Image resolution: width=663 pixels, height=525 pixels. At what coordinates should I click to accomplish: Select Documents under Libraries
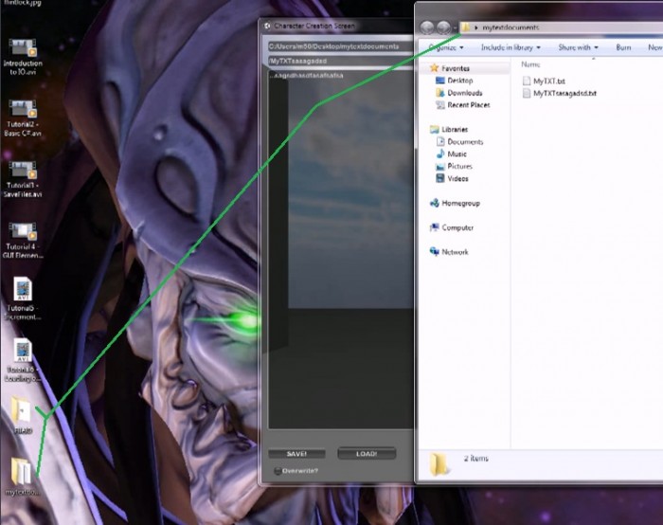[x=465, y=142]
